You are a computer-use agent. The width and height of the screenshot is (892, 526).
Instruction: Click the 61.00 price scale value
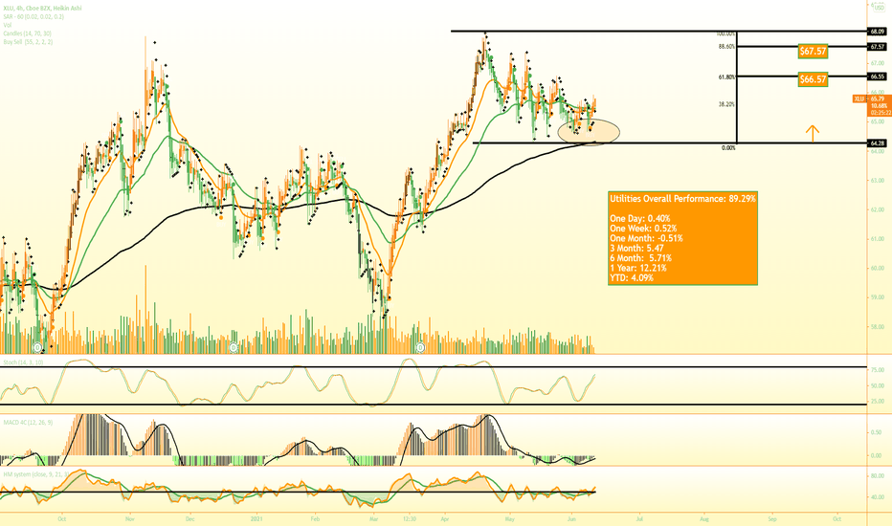(877, 239)
